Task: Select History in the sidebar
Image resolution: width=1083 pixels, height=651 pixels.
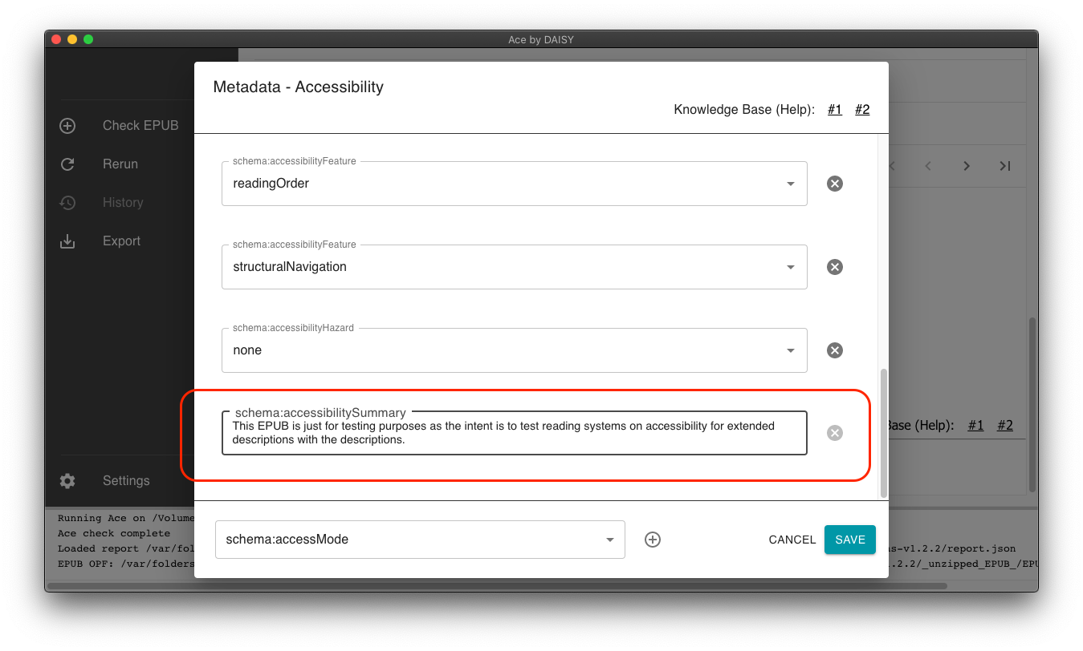Action: pos(123,203)
